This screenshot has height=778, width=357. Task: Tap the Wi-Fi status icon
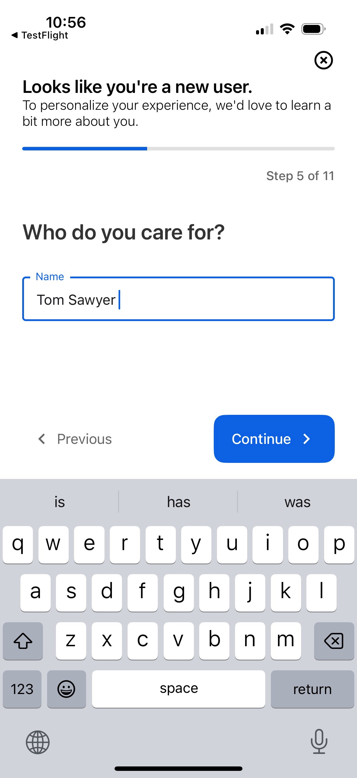287,29
